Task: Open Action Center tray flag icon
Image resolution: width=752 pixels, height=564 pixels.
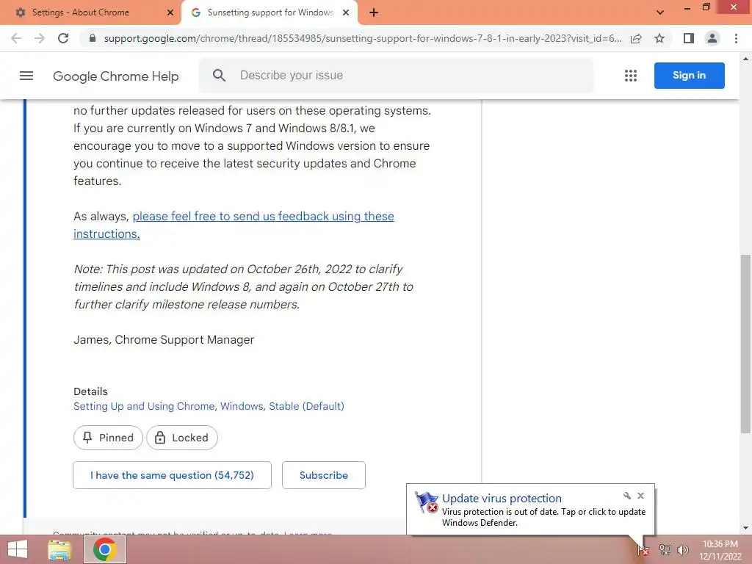Action: pyautogui.click(x=643, y=549)
